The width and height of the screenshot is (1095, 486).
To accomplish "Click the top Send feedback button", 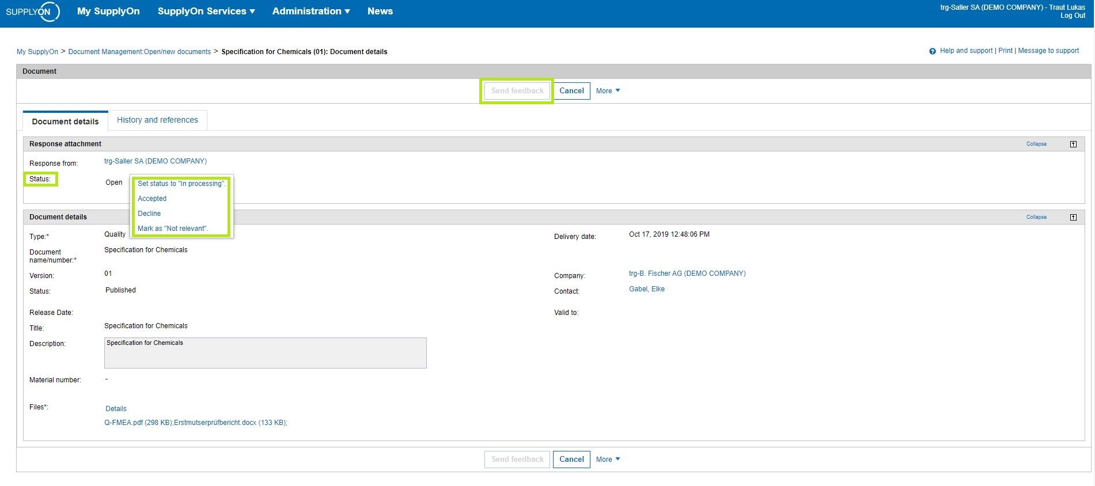I will tap(517, 91).
